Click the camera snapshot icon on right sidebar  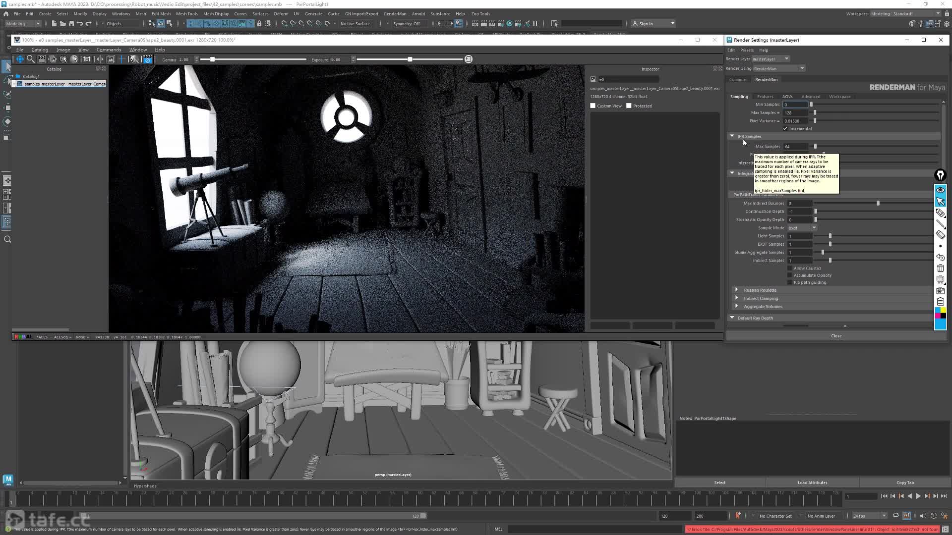click(x=940, y=290)
